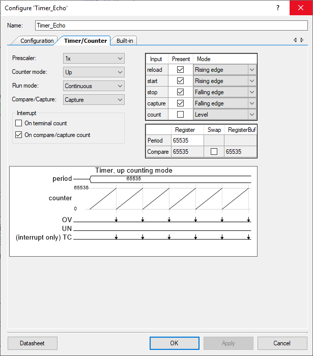
Task: Open the Run mode combo box
Action: [x=94, y=86]
